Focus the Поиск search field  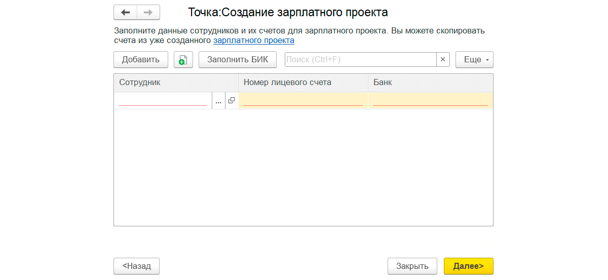(360, 60)
